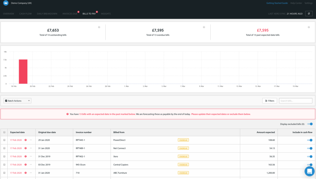Click '13 bills with an expected date' link

pyautogui.click(x=107, y=114)
